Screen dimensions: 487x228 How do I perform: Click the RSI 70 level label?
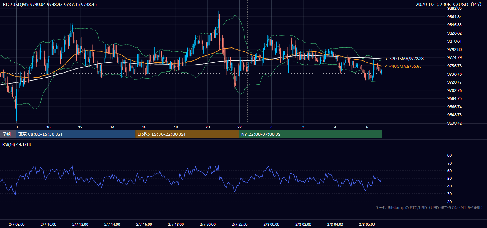click(449, 163)
